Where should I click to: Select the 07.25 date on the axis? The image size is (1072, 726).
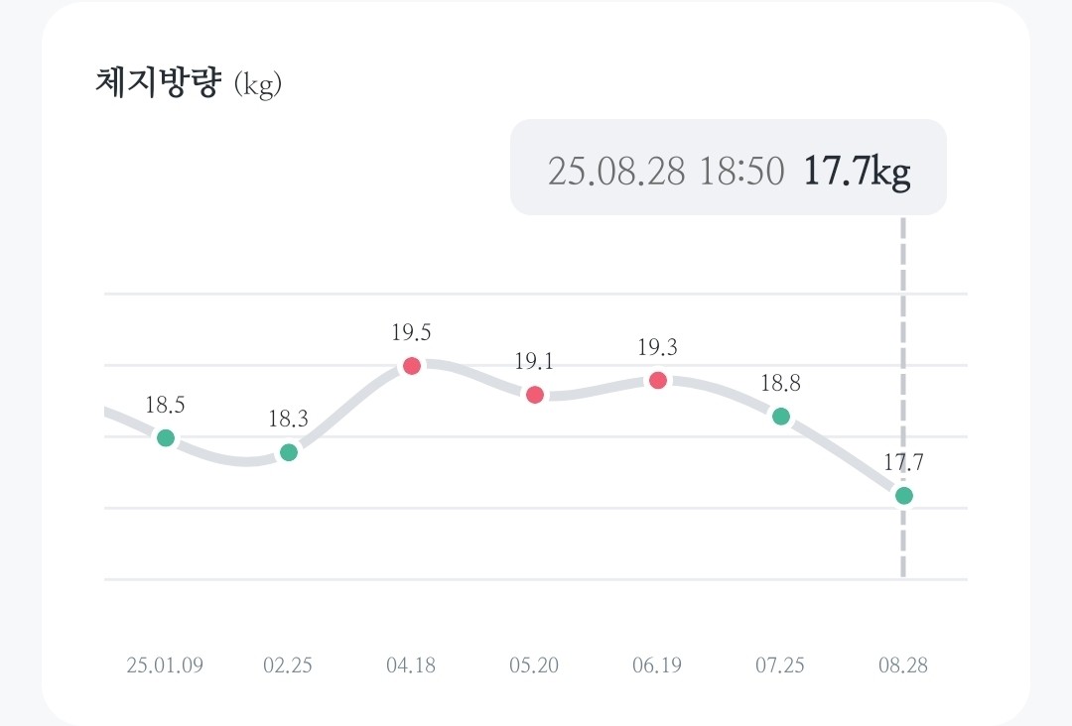(780, 665)
